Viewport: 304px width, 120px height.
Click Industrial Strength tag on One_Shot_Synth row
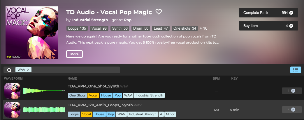tap(149, 95)
